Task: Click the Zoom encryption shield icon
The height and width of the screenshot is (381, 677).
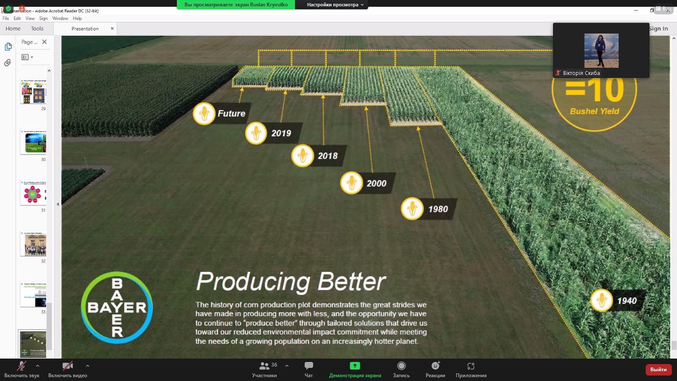Action: click(x=8, y=8)
